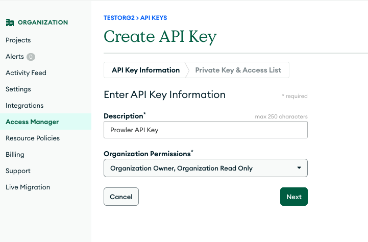Click Next to continue

(x=294, y=197)
